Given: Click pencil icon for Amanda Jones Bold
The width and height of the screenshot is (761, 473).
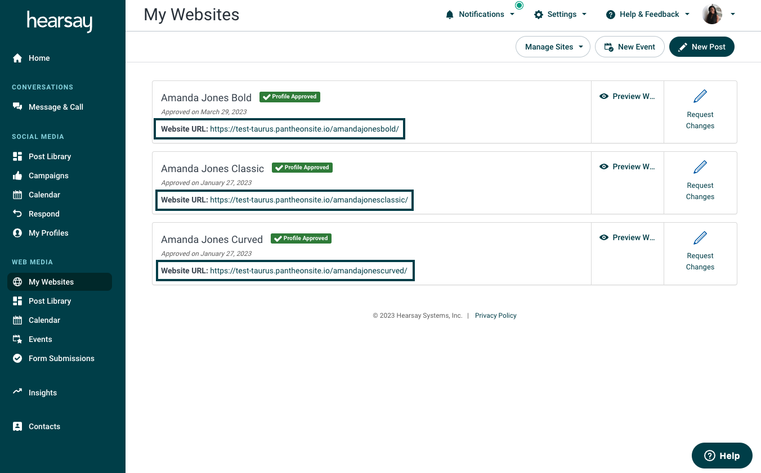Looking at the screenshot, I should click(x=700, y=96).
